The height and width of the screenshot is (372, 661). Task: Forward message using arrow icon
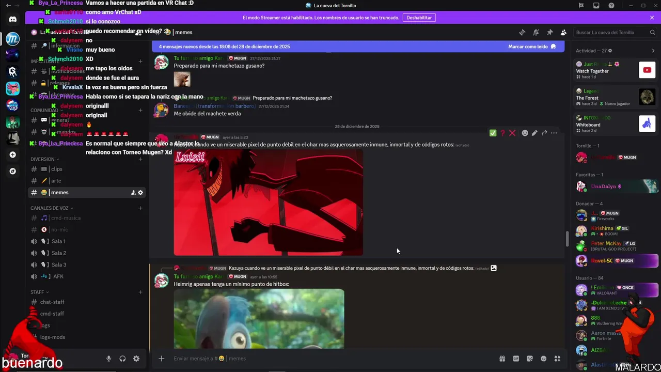click(x=544, y=133)
